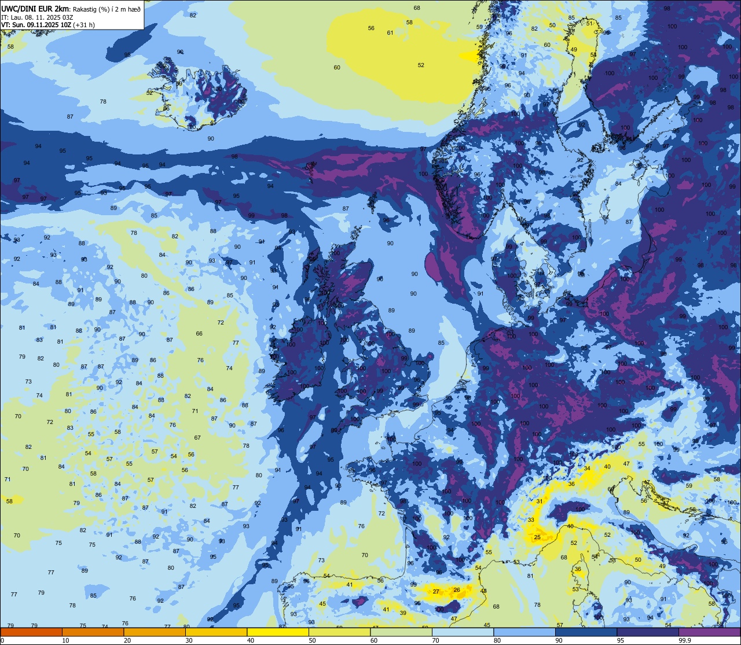Click the humidity value '34' on the map

pos(587,468)
